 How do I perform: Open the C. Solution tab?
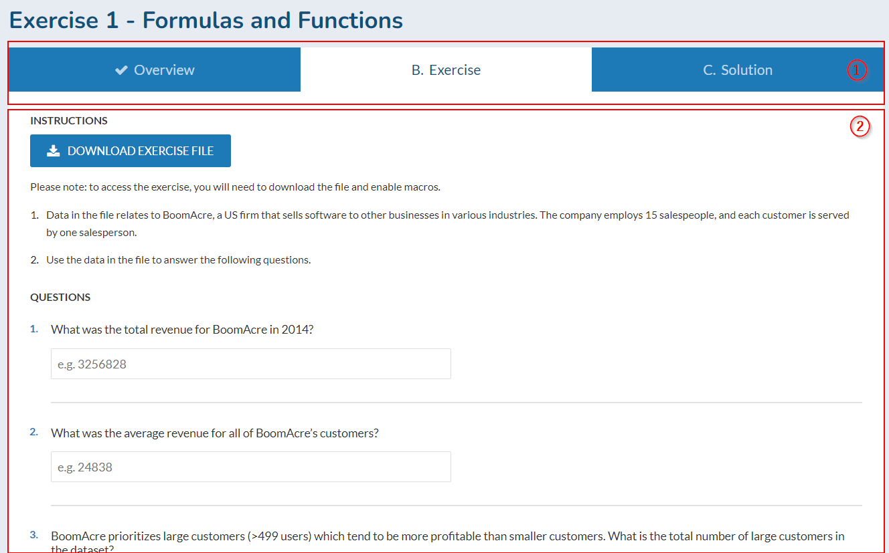tap(737, 70)
